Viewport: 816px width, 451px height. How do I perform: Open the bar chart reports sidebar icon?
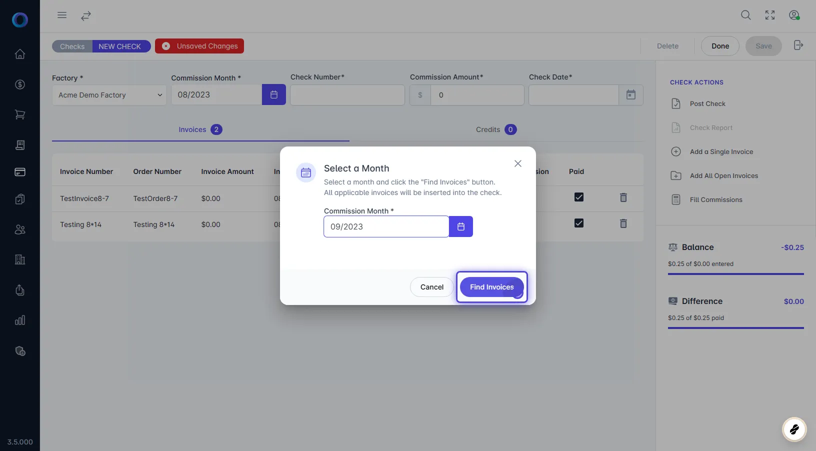pos(20,320)
